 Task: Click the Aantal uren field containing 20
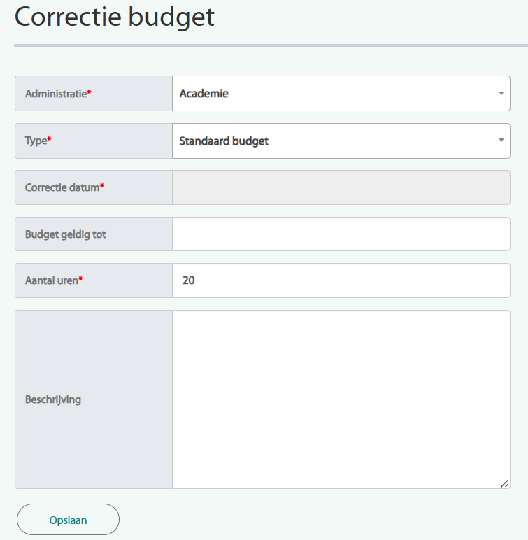341,280
